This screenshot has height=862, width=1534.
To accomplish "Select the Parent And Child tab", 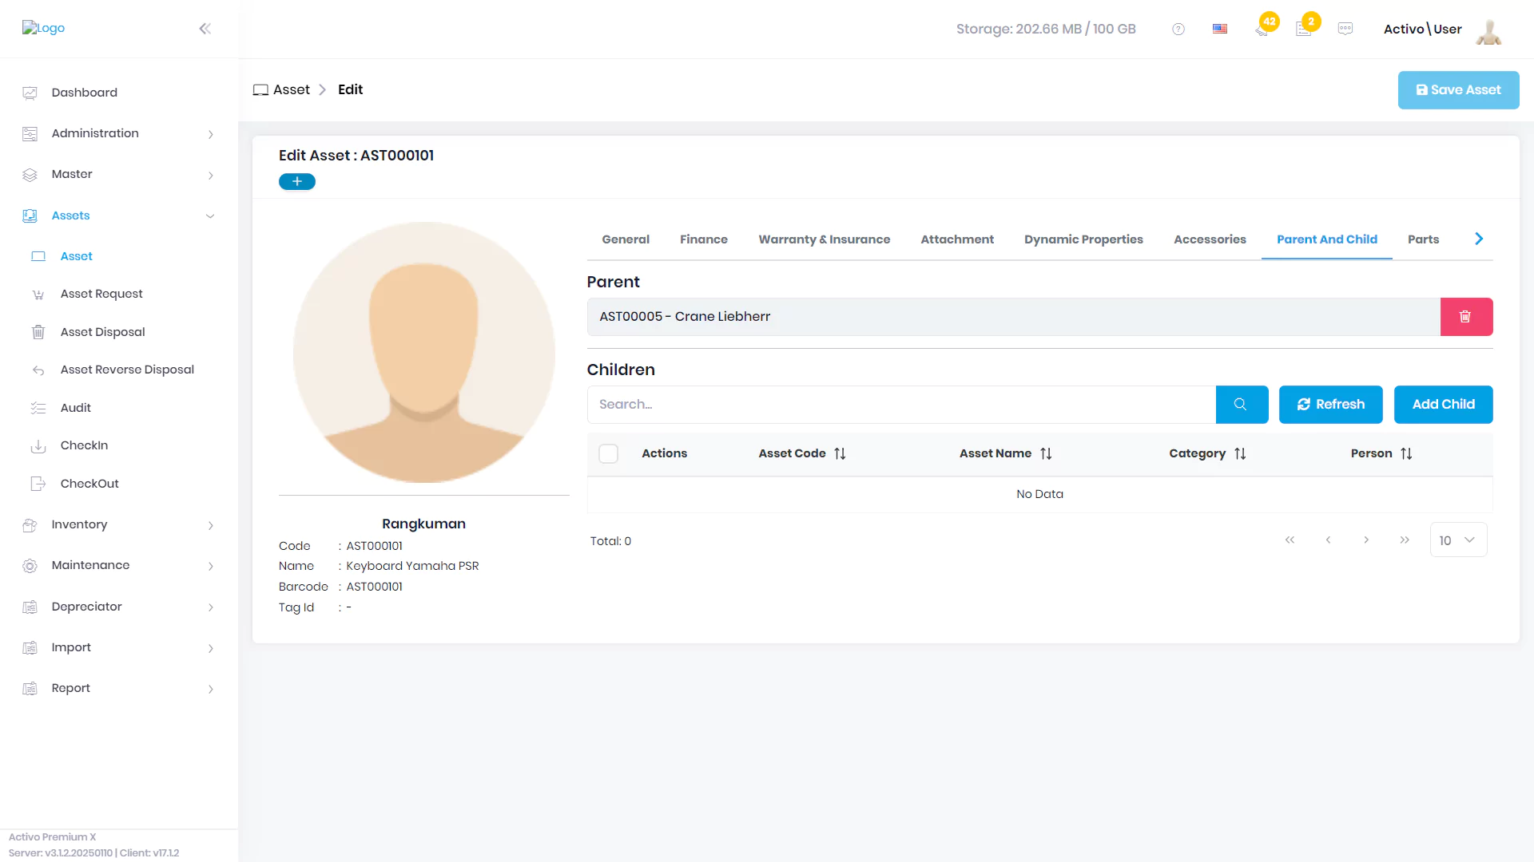I will [1327, 239].
